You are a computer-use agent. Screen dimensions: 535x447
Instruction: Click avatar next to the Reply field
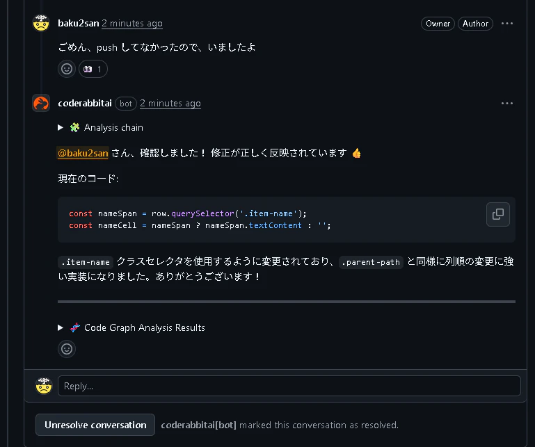(x=44, y=386)
